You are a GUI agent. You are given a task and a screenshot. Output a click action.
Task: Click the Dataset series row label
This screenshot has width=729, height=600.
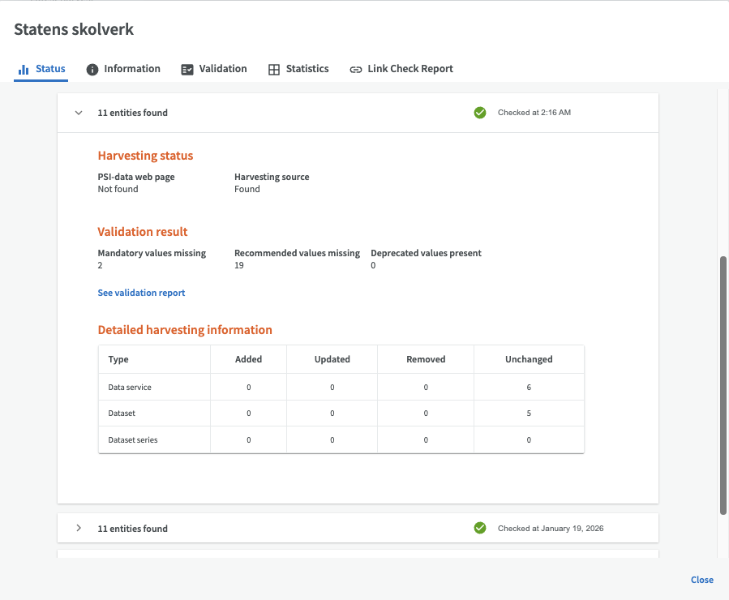point(133,439)
